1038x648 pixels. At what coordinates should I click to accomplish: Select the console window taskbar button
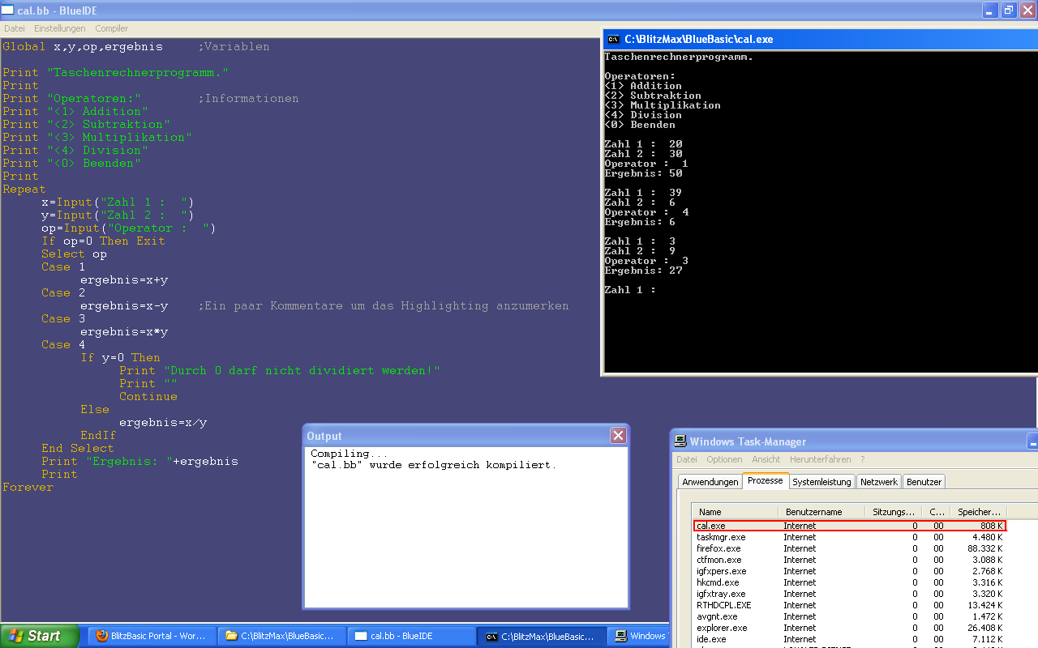click(x=541, y=636)
